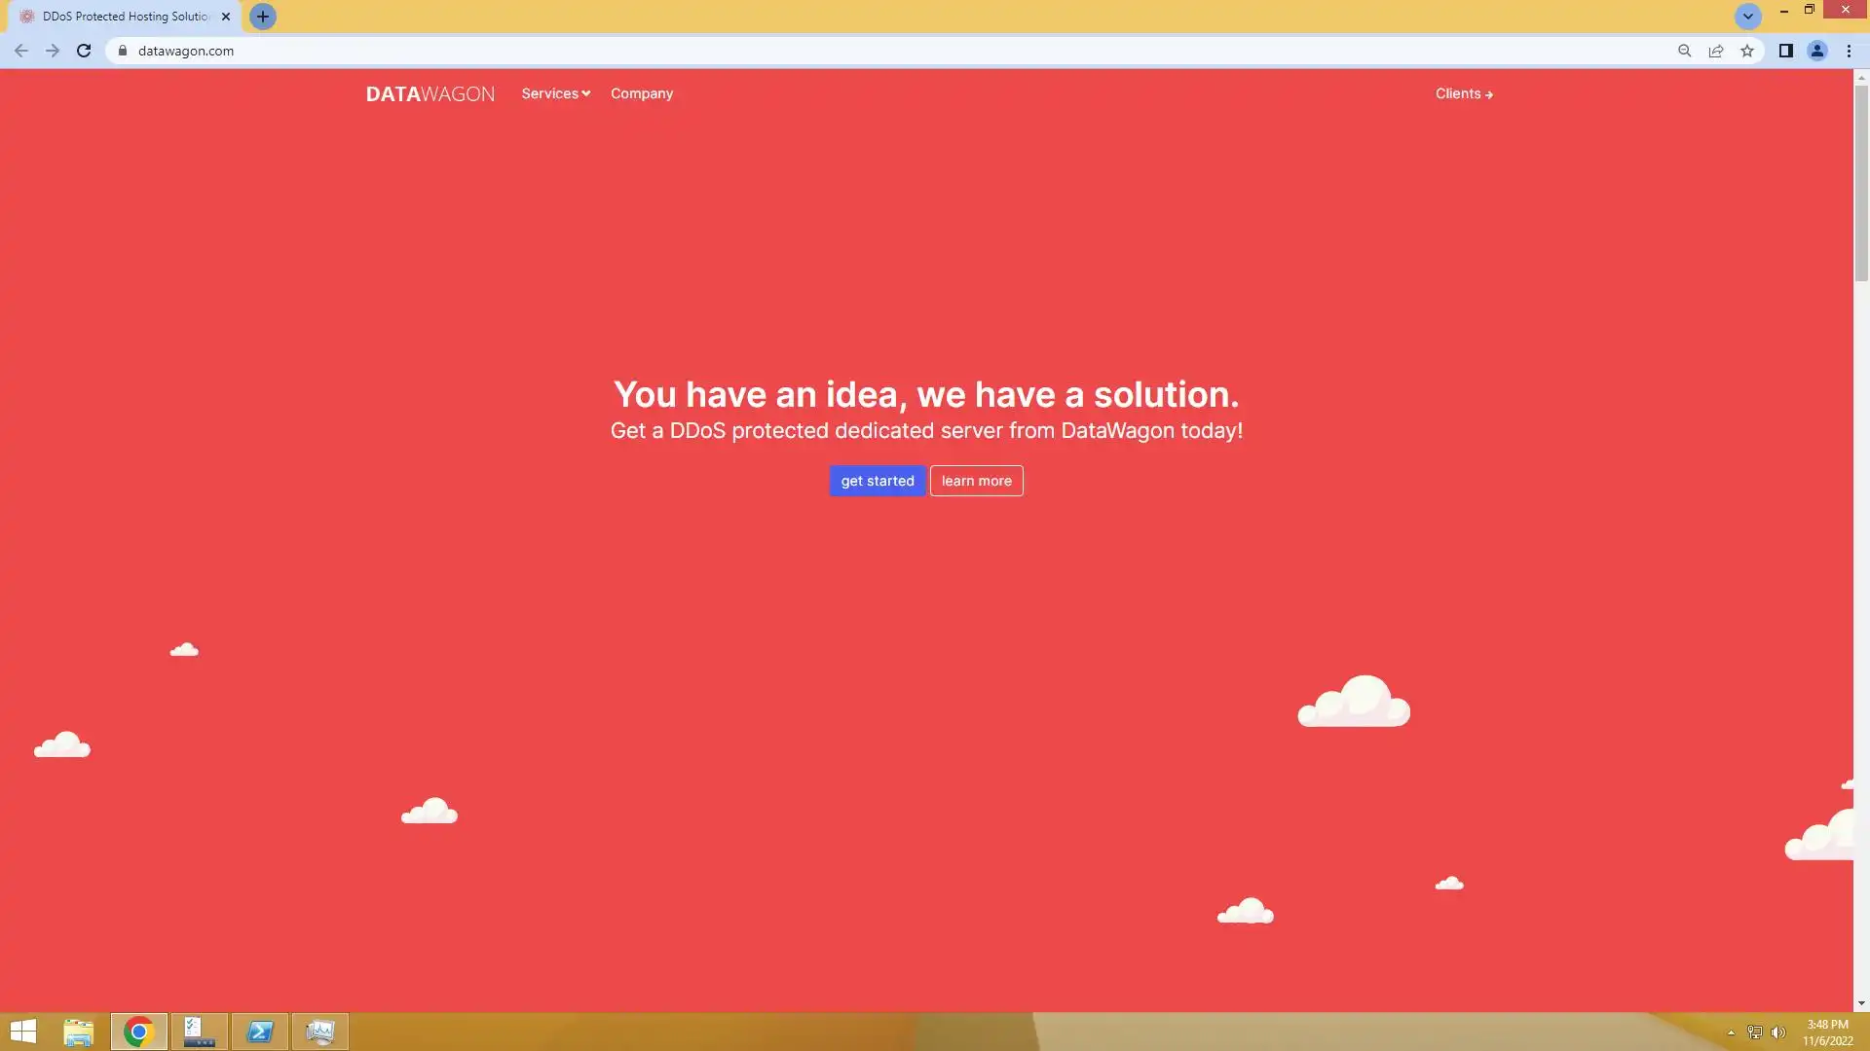Open a new tab with plus button
Viewport: 1870px width, 1051px height.
click(x=262, y=17)
